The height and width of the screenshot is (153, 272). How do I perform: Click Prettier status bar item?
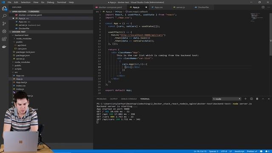pos(252,151)
